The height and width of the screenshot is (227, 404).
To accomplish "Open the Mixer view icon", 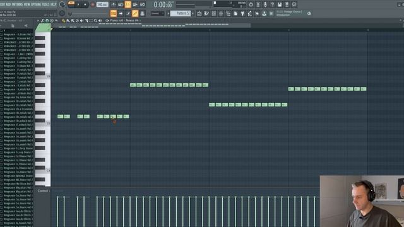I will click(x=221, y=13).
